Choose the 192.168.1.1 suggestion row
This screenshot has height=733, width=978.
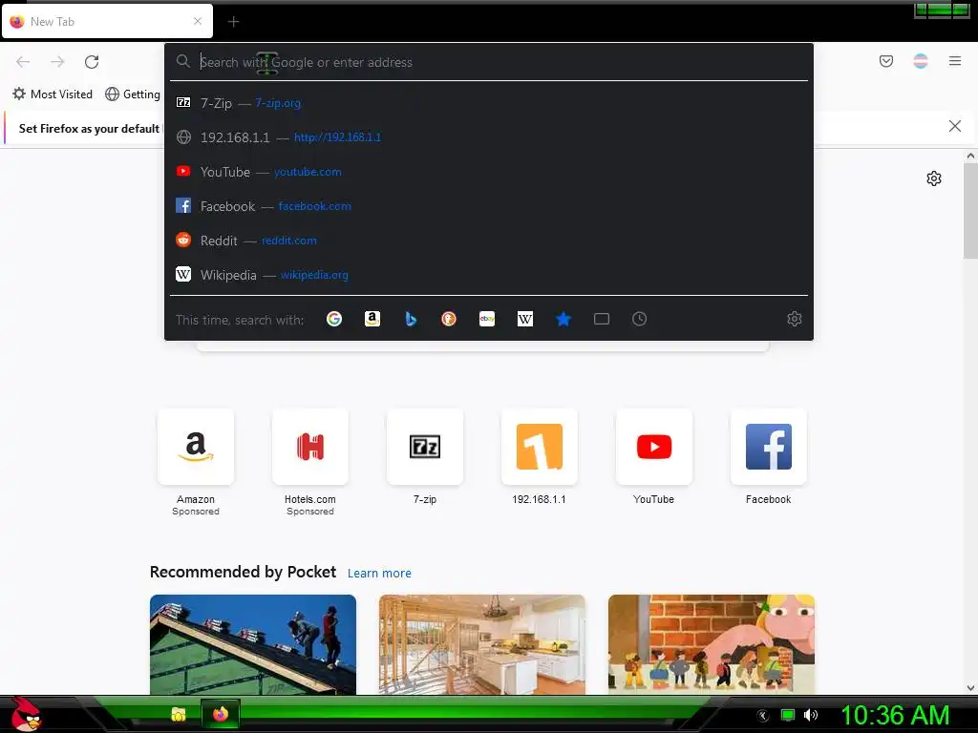pyautogui.click(x=489, y=137)
